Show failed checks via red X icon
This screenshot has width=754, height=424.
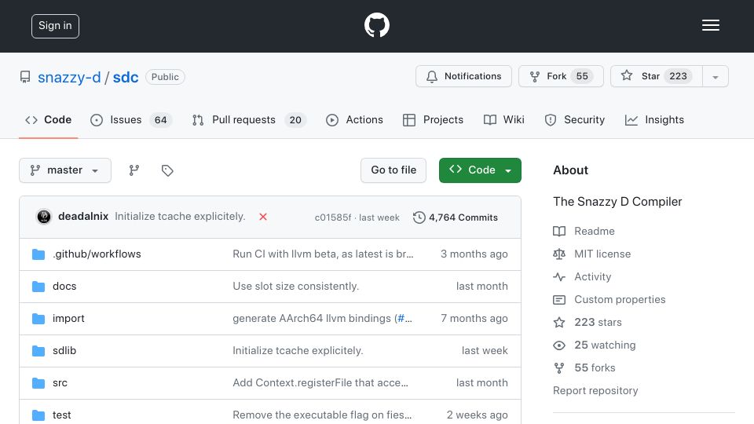point(263,217)
